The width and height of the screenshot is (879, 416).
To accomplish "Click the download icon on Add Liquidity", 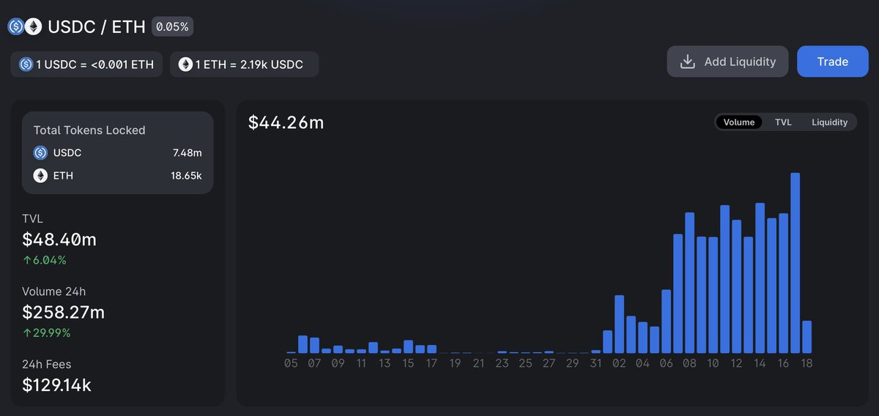I will pos(687,62).
